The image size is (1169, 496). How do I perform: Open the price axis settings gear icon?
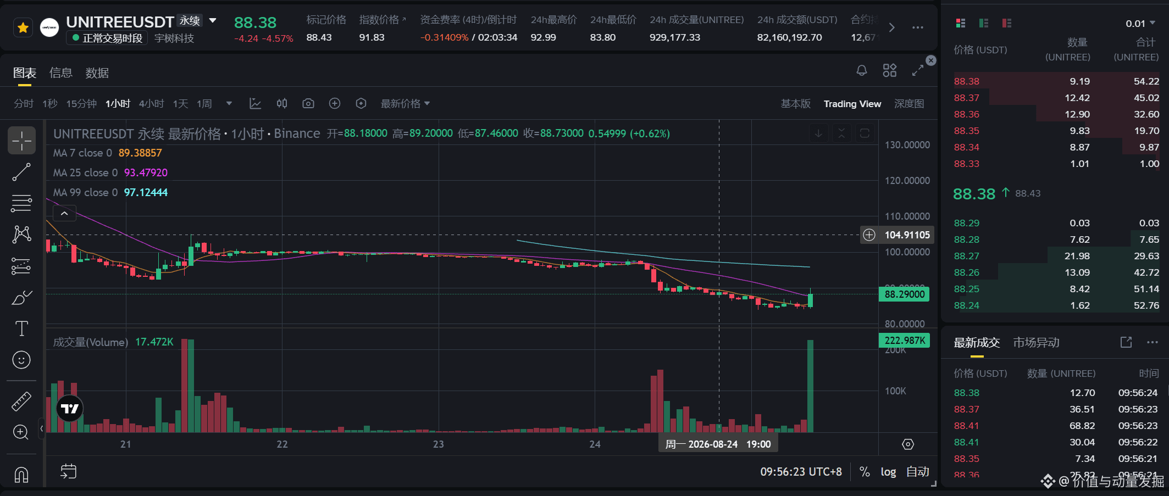point(908,444)
